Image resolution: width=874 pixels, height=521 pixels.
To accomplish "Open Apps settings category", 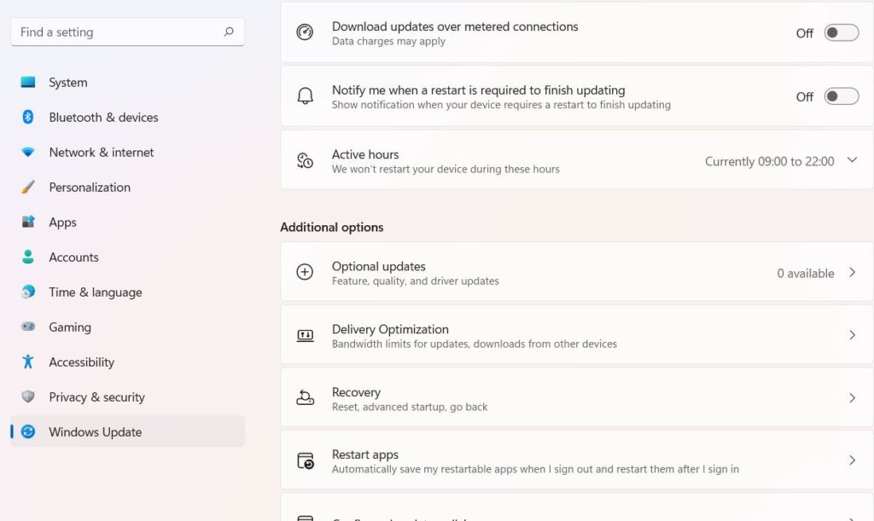I will [x=128, y=222].
